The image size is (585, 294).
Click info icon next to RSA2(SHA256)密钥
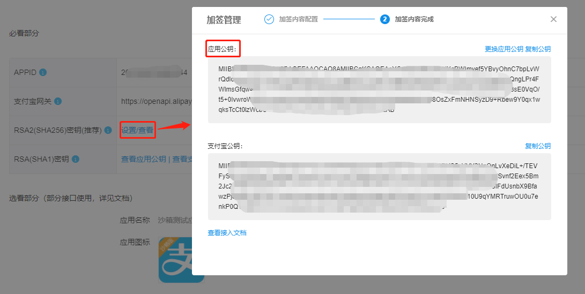[x=108, y=131]
